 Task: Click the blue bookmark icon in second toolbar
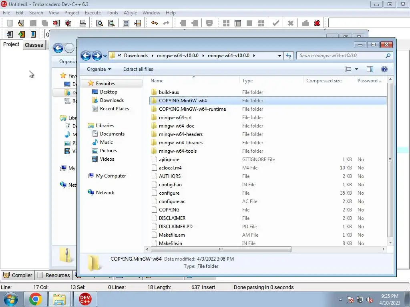pyautogui.click(x=33, y=34)
